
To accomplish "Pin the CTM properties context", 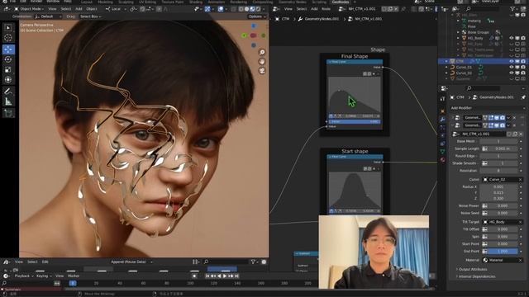I will (x=523, y=97).
